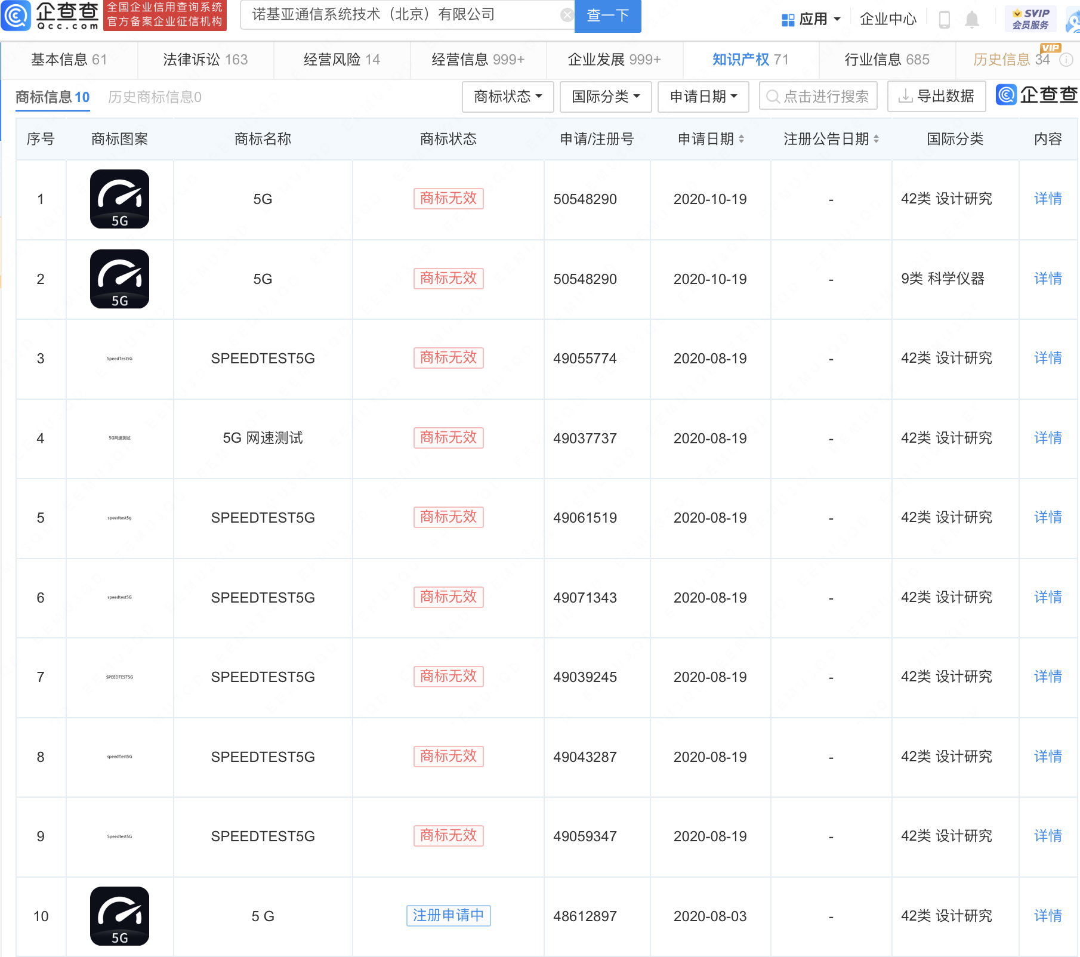Select the 知识产权 tab
The width and height of the screenshot is (1080, 957).
pyautogui.click(x=751, y=60)
